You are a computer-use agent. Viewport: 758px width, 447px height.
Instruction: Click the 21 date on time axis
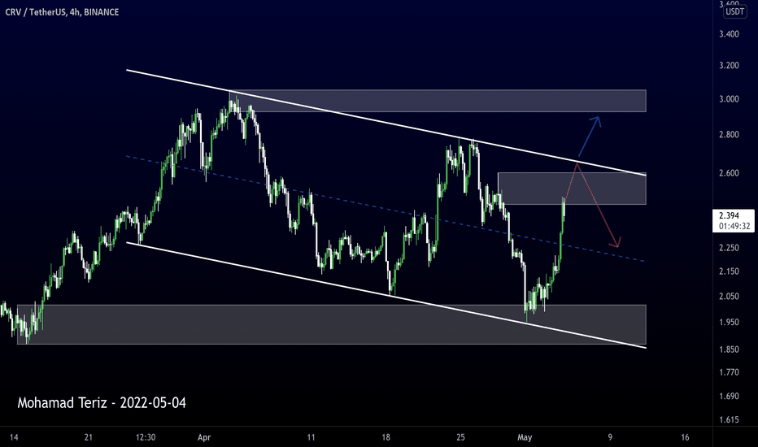[89, 437]
